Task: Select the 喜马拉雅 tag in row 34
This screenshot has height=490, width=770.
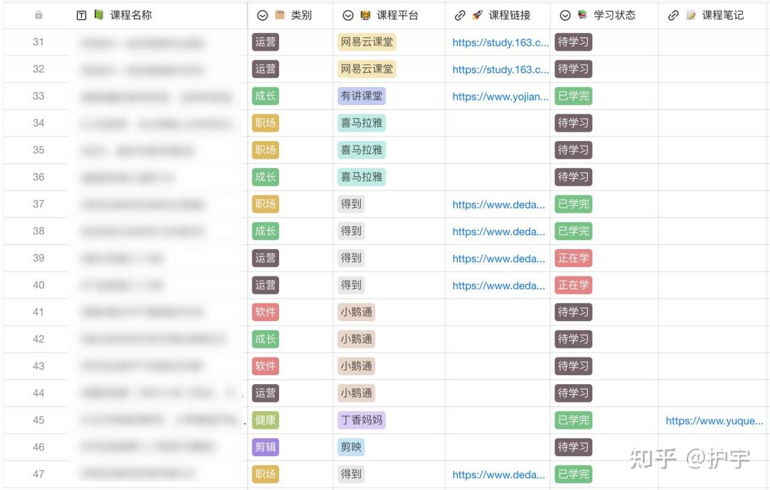Action: 362,123
